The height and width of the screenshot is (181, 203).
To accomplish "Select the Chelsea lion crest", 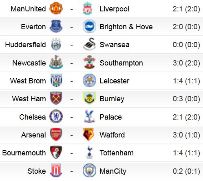I will click(x=56, y=116).
